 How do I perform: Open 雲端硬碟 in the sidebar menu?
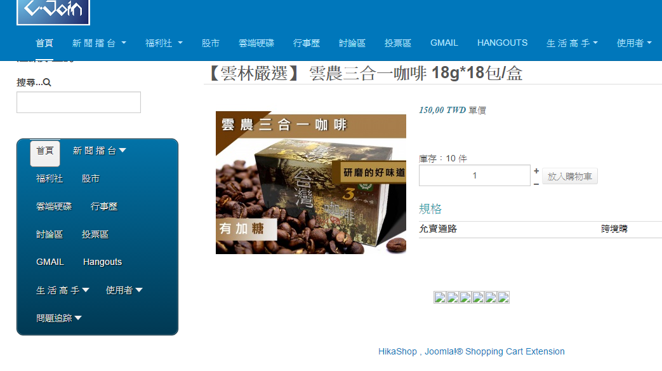[54, 206]
